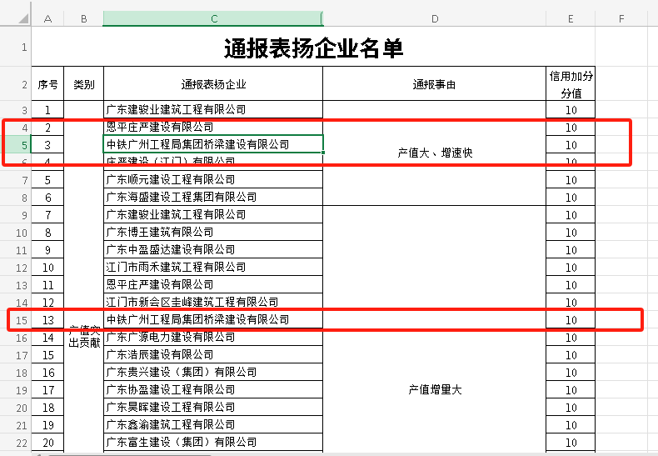Click the select-all triangle at sheet corner
658x456 pixels.
click(23, 18)
